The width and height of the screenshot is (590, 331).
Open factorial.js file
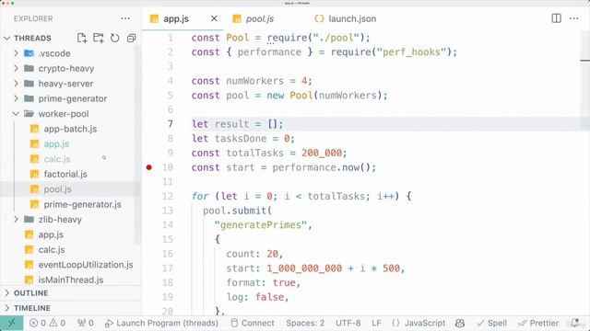click(x=65, y=174)
